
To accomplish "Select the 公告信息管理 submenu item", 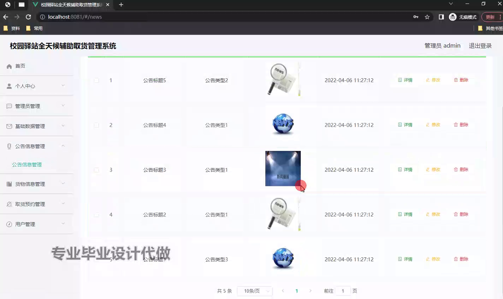I will 27,165.
